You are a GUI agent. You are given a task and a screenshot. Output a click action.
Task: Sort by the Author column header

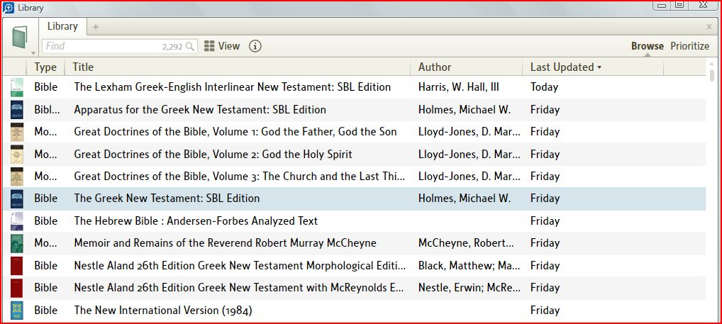[x=435, y=67]
